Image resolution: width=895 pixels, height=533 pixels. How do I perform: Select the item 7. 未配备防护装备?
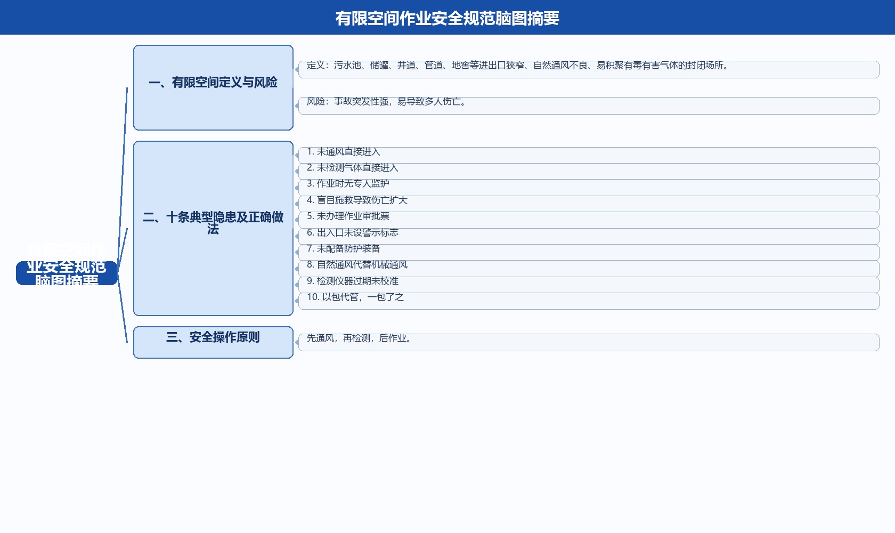[x=589, y=252]
